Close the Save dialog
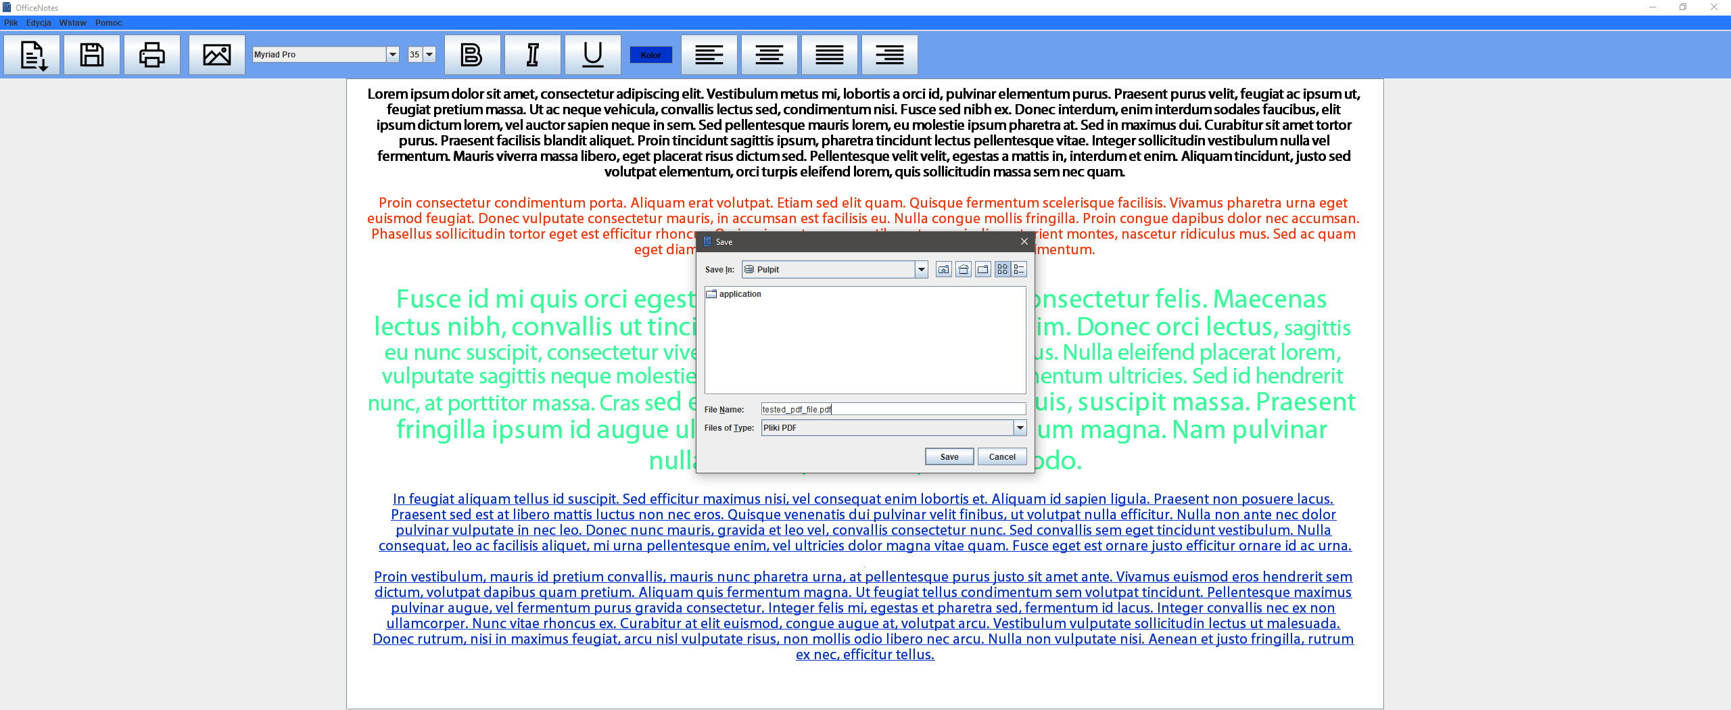 pos(1024,241)
